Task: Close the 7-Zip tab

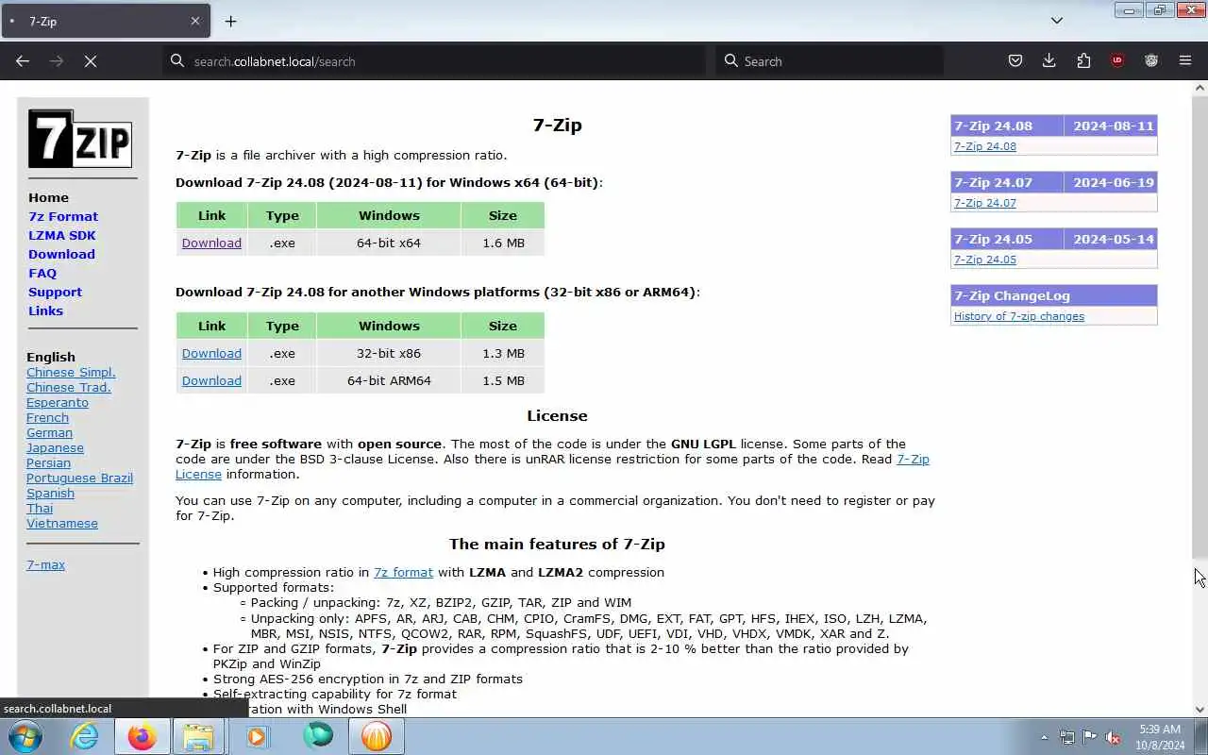Action: [x=195, y=21]
